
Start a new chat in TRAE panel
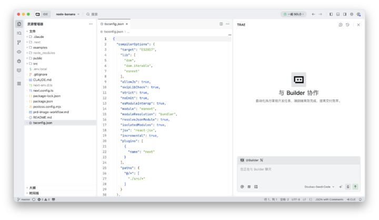(341, 25)
